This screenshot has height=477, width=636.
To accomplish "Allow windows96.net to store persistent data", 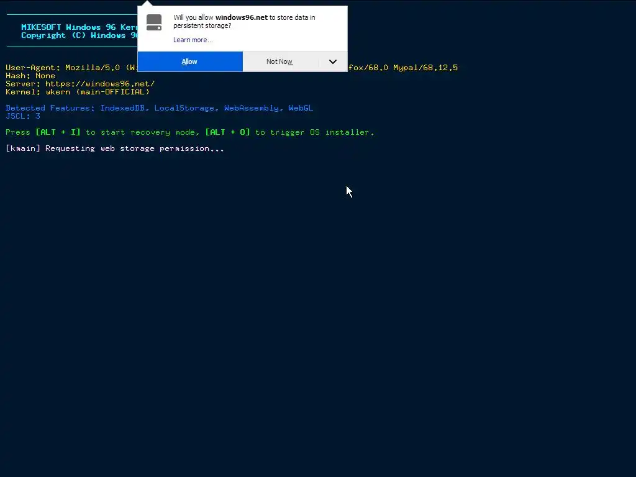I will click(190, 61).
